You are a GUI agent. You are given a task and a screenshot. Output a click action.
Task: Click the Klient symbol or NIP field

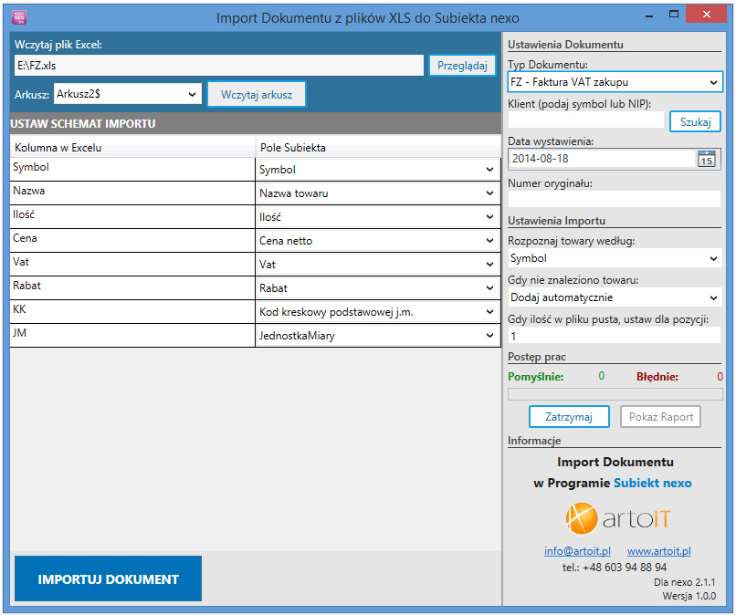click(586, 120)
